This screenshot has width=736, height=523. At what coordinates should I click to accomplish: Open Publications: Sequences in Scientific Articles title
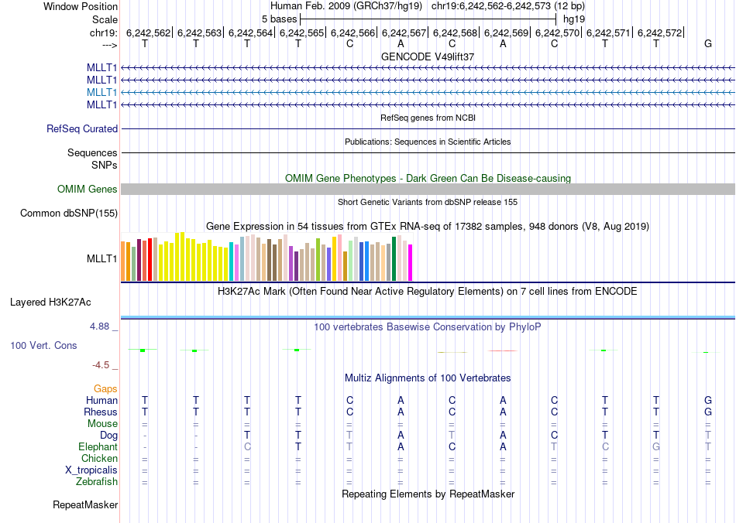tap(428, 142)
